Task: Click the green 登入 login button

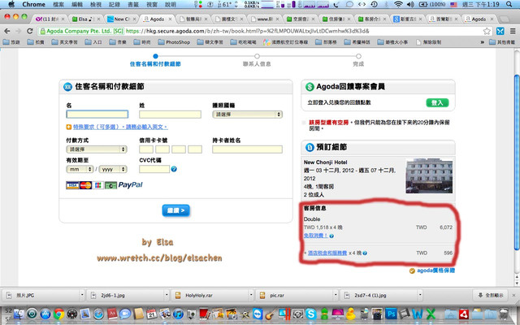Action: [437, 103]
